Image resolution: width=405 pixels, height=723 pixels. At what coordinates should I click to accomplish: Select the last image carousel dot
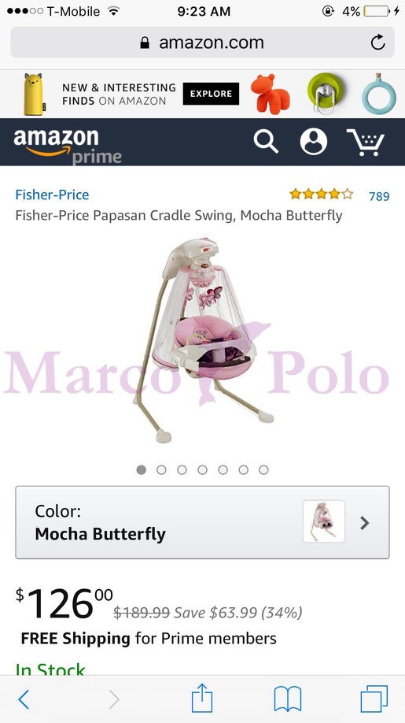[x=263, y=470]
